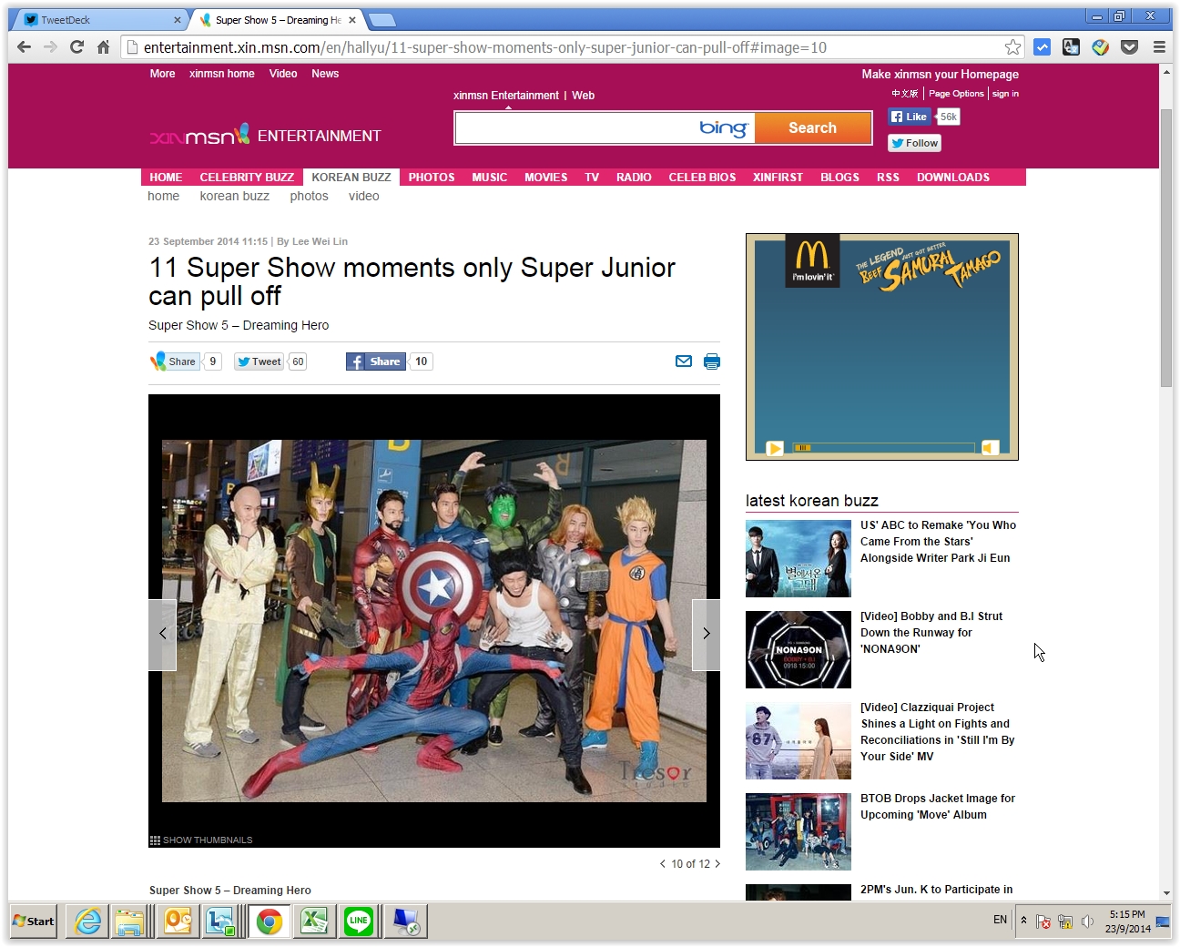This screenshot has height=947, width=1180.
Task: Show gallery thumbnails
Action: [x=201, y=840]
